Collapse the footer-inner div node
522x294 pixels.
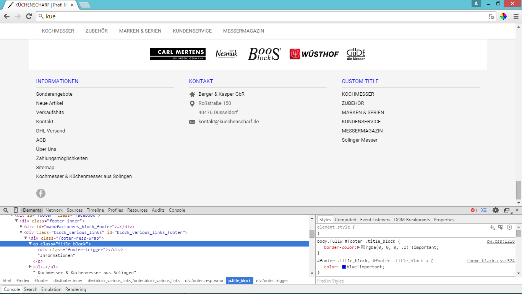coord(16,221)
